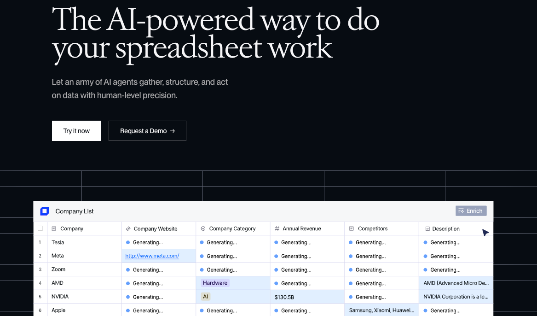Viewport: 537px width, 316px height.
Task: Click the Company Website link icon
Action: tap(128, 228)
